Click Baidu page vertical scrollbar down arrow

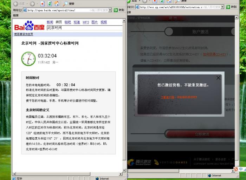point(124,170)
